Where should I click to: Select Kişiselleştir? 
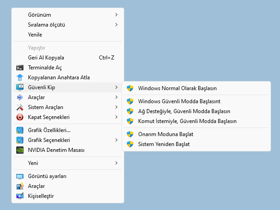pyautogui.click(x=68, y=196)
